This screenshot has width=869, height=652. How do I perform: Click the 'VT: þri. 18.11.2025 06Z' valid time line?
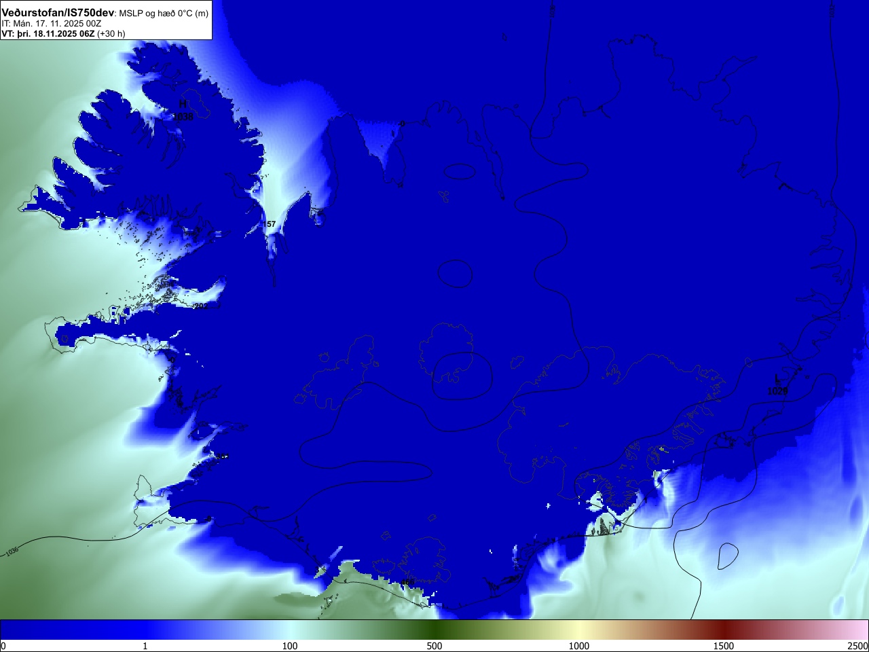48,33
